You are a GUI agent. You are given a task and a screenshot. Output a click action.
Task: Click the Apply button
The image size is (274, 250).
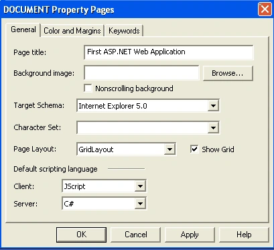[x=190, y=235]
